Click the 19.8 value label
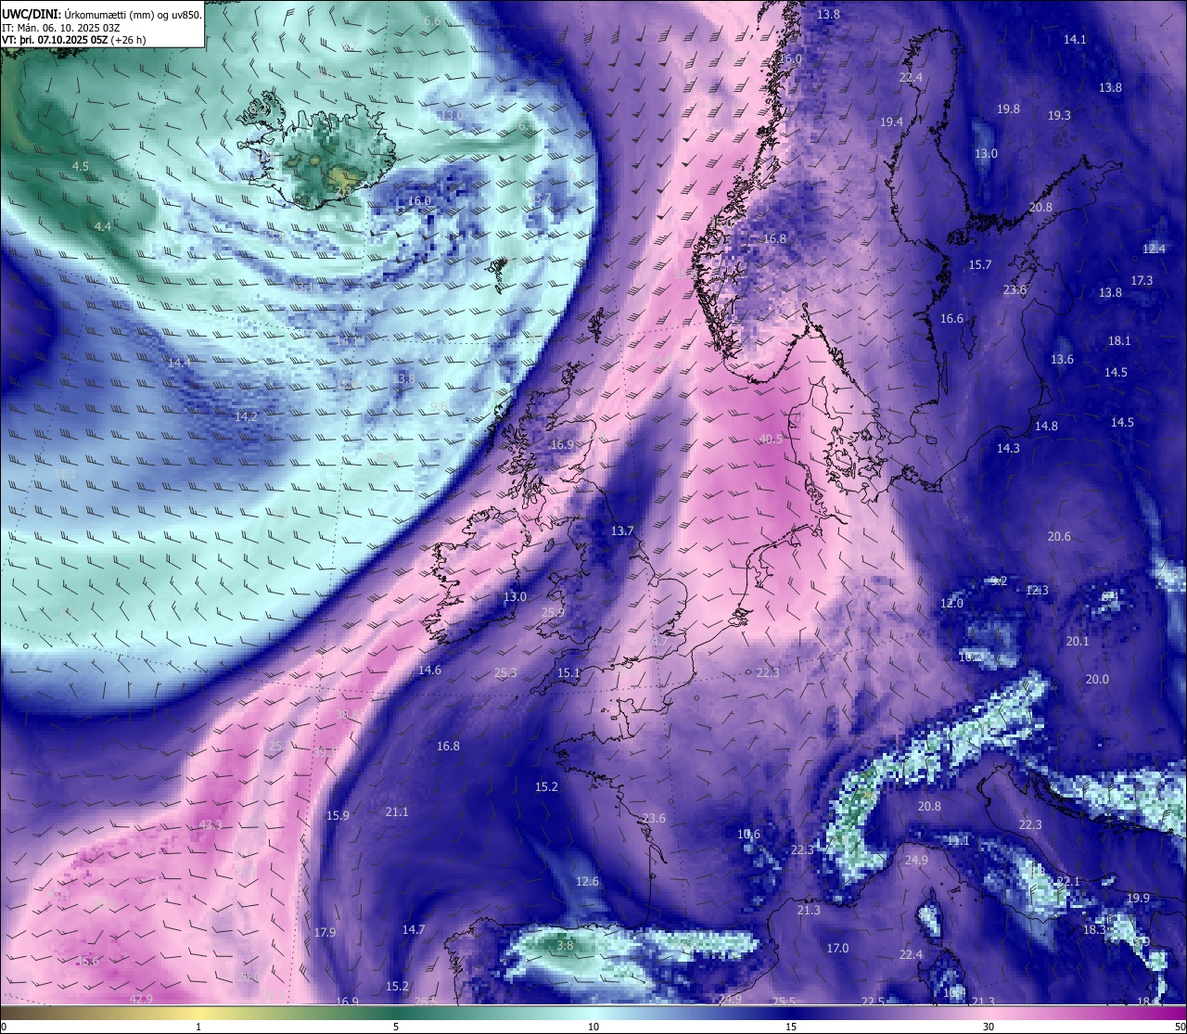Viewport: 1187px width, 1034px height. (1008, 109)
